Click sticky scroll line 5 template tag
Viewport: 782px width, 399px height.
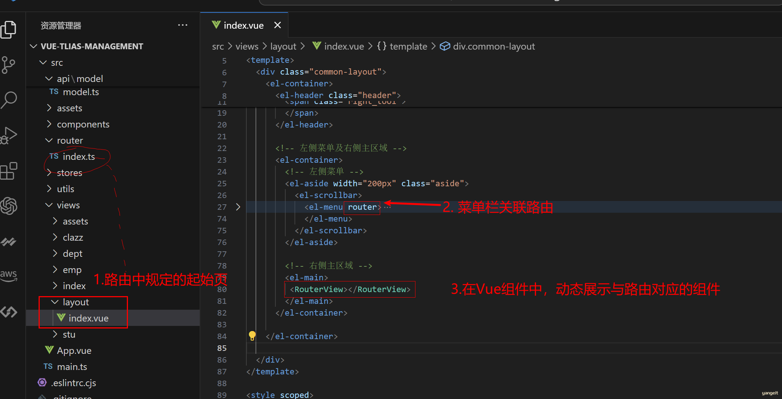point(270,60)
